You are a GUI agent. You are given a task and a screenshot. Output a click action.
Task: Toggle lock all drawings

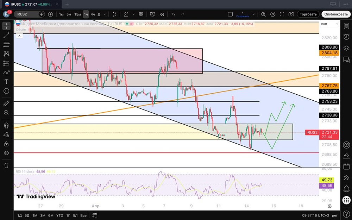click(x=6, y=144)
